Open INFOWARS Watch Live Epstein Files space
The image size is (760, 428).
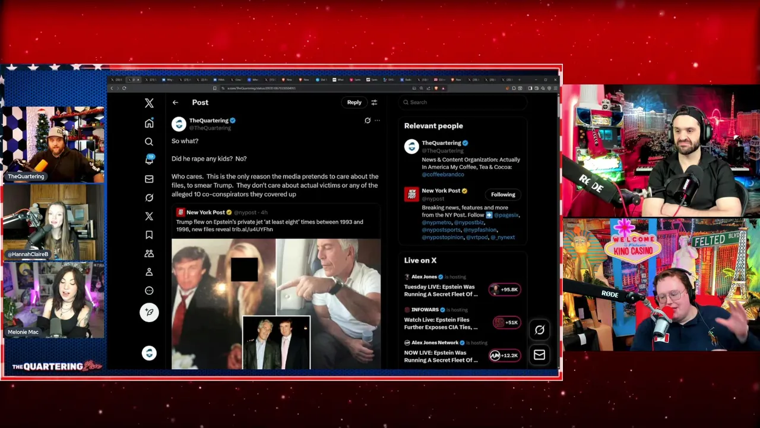(x=441, y=323)
